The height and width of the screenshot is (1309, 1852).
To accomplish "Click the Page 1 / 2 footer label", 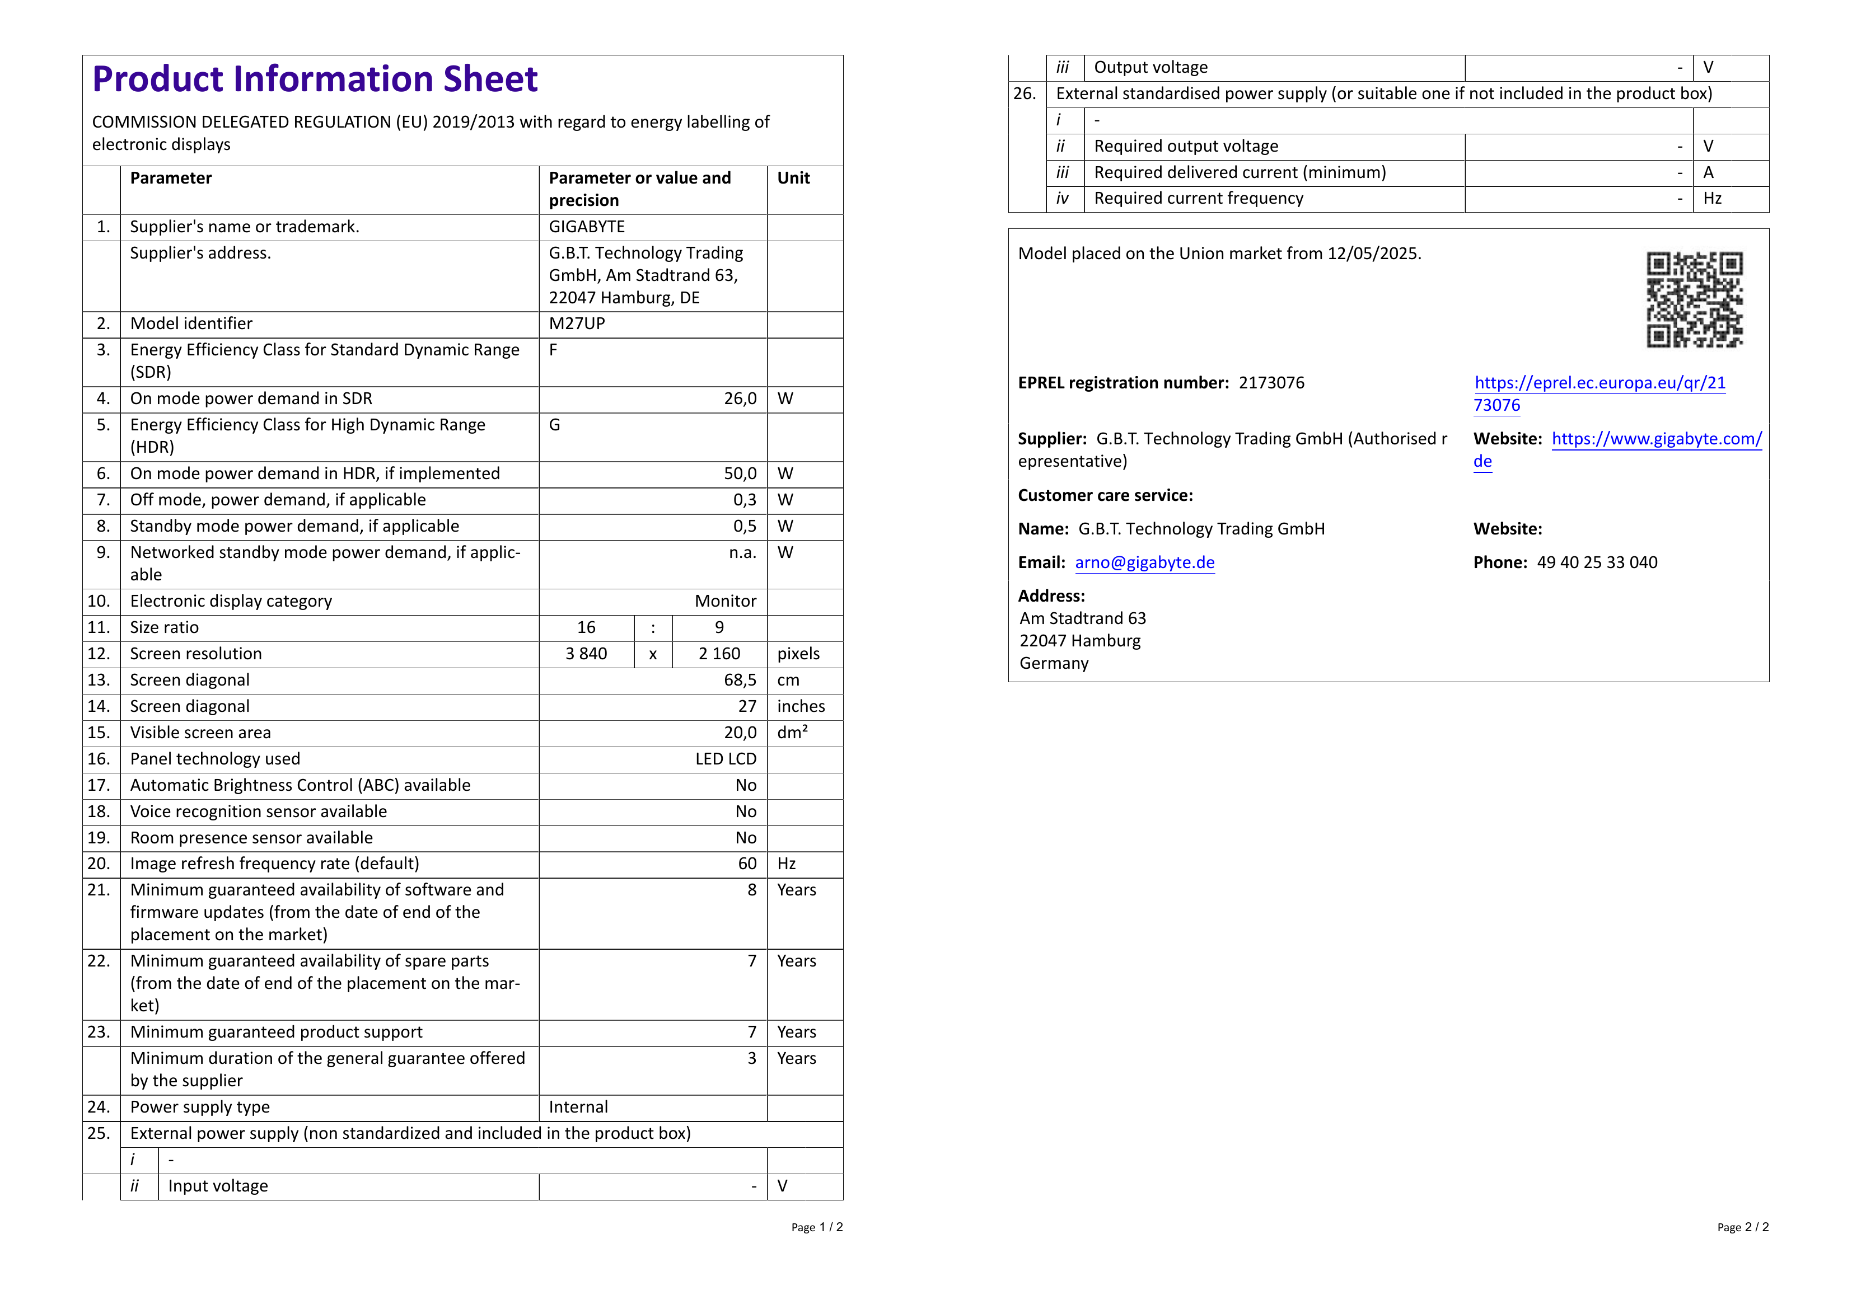I will point(816,1227).
